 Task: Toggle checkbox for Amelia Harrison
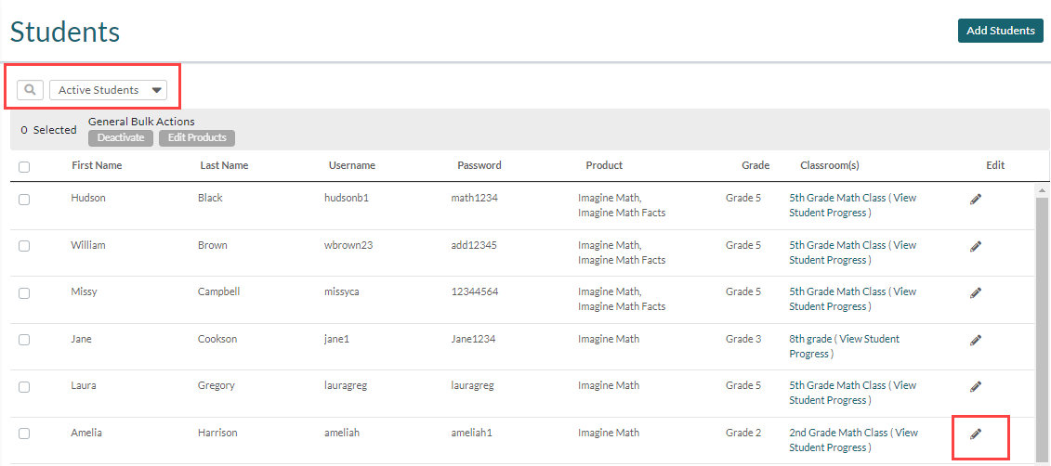pyautogui.click(x=24, y=434)
